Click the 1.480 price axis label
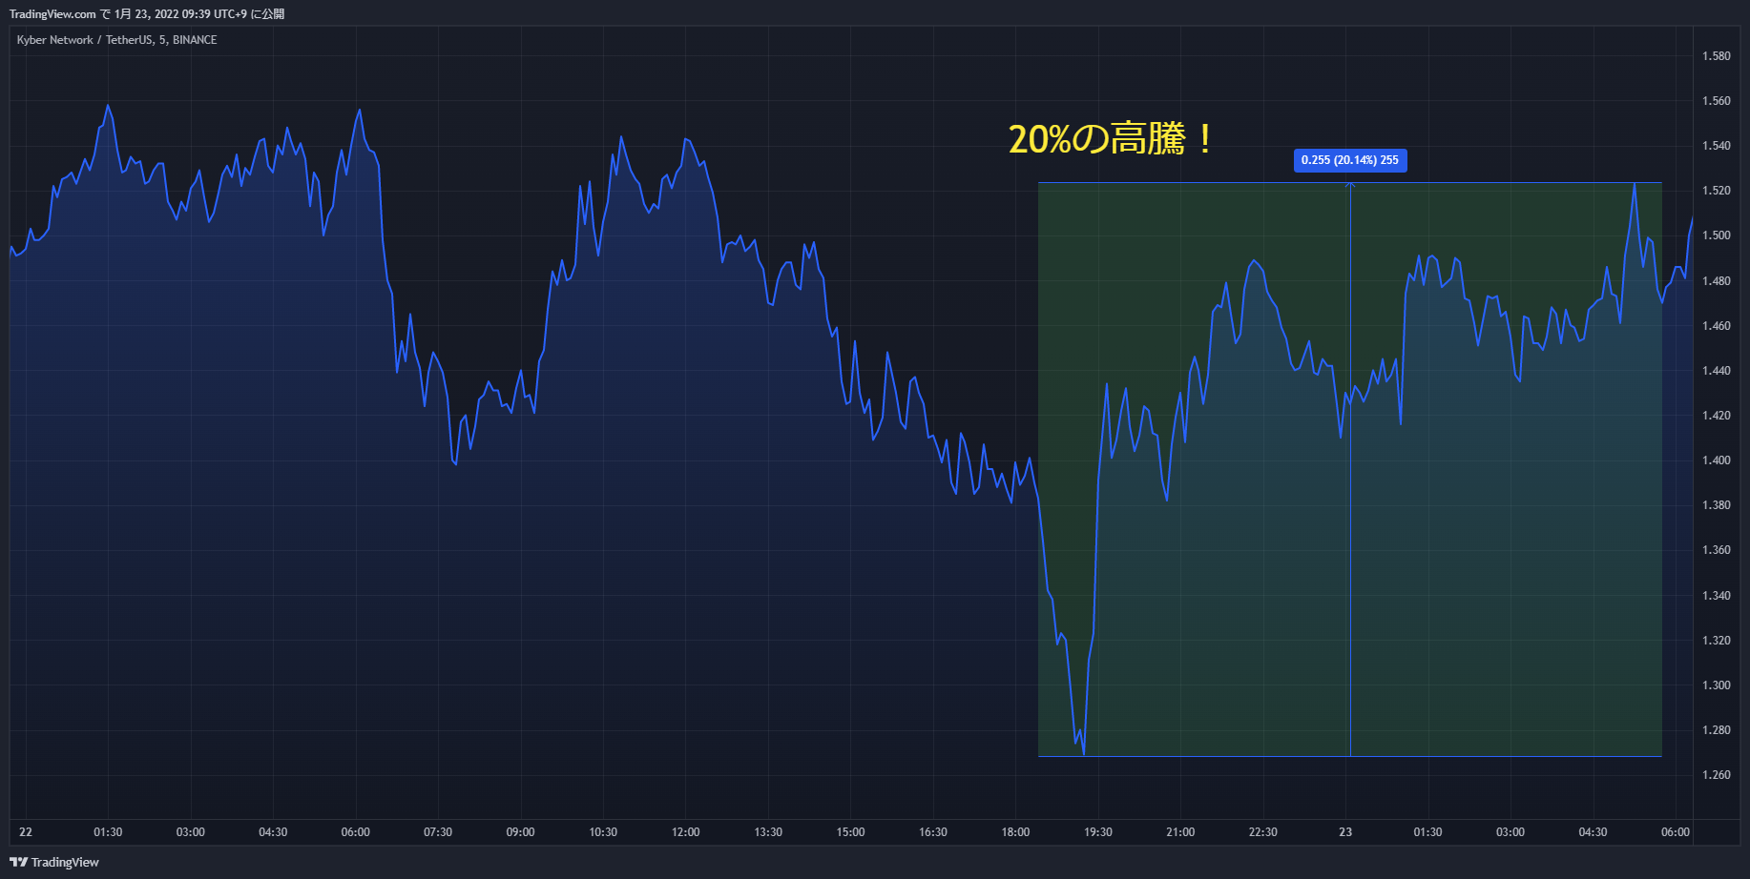Viewport: 1750px width, 879px height. (x=1717, y=281)
